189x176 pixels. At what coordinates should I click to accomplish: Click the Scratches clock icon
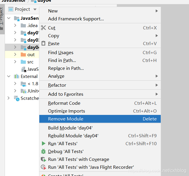click(x=17, y=98)
